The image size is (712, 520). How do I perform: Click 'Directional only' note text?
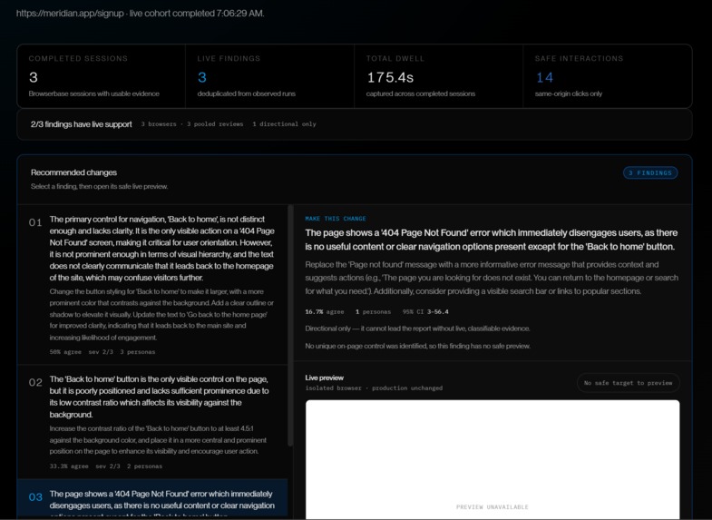[x=417, y=329]
